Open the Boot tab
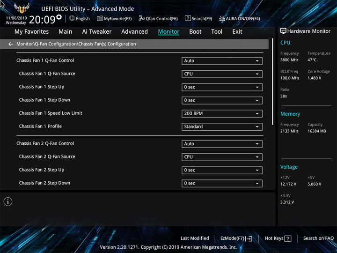Image resolution: width=337 pixels, height=253 pixels. pos(195,32)
